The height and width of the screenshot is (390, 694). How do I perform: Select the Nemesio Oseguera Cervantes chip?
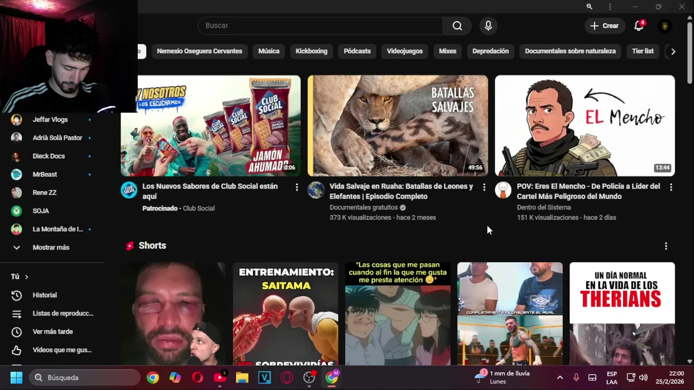coord(200,51)
